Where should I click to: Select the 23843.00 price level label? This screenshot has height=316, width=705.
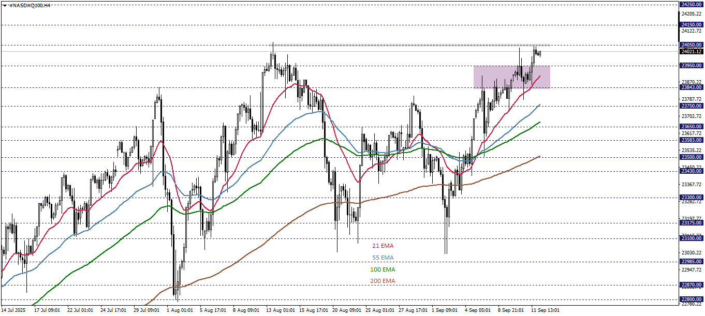point(692,87)
